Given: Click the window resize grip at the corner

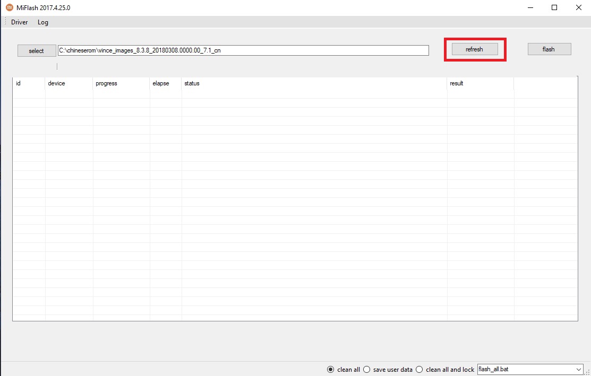Looking at the screenshot, I should (x=588, y=373).
